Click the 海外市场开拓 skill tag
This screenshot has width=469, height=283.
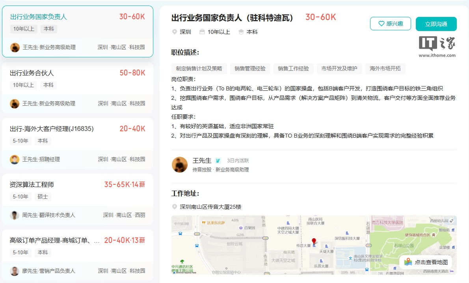385,68
